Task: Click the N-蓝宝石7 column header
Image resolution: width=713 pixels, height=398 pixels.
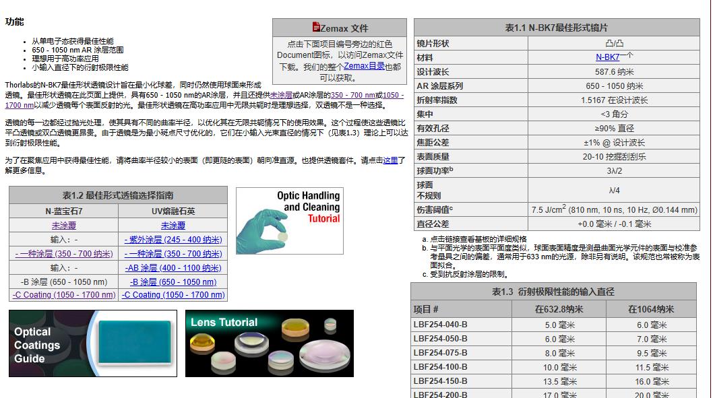Action: [x=63, y=211]
